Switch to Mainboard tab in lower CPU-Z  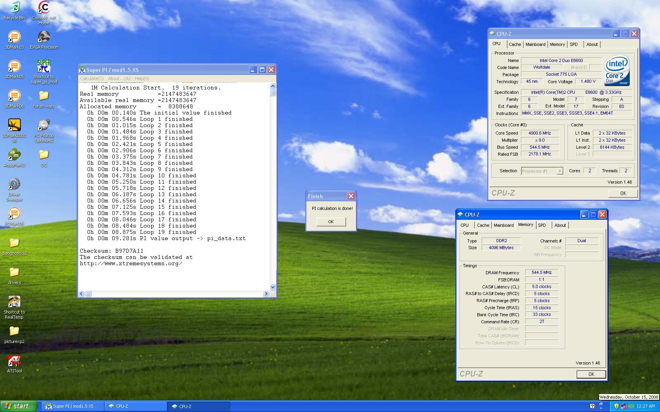504,225
